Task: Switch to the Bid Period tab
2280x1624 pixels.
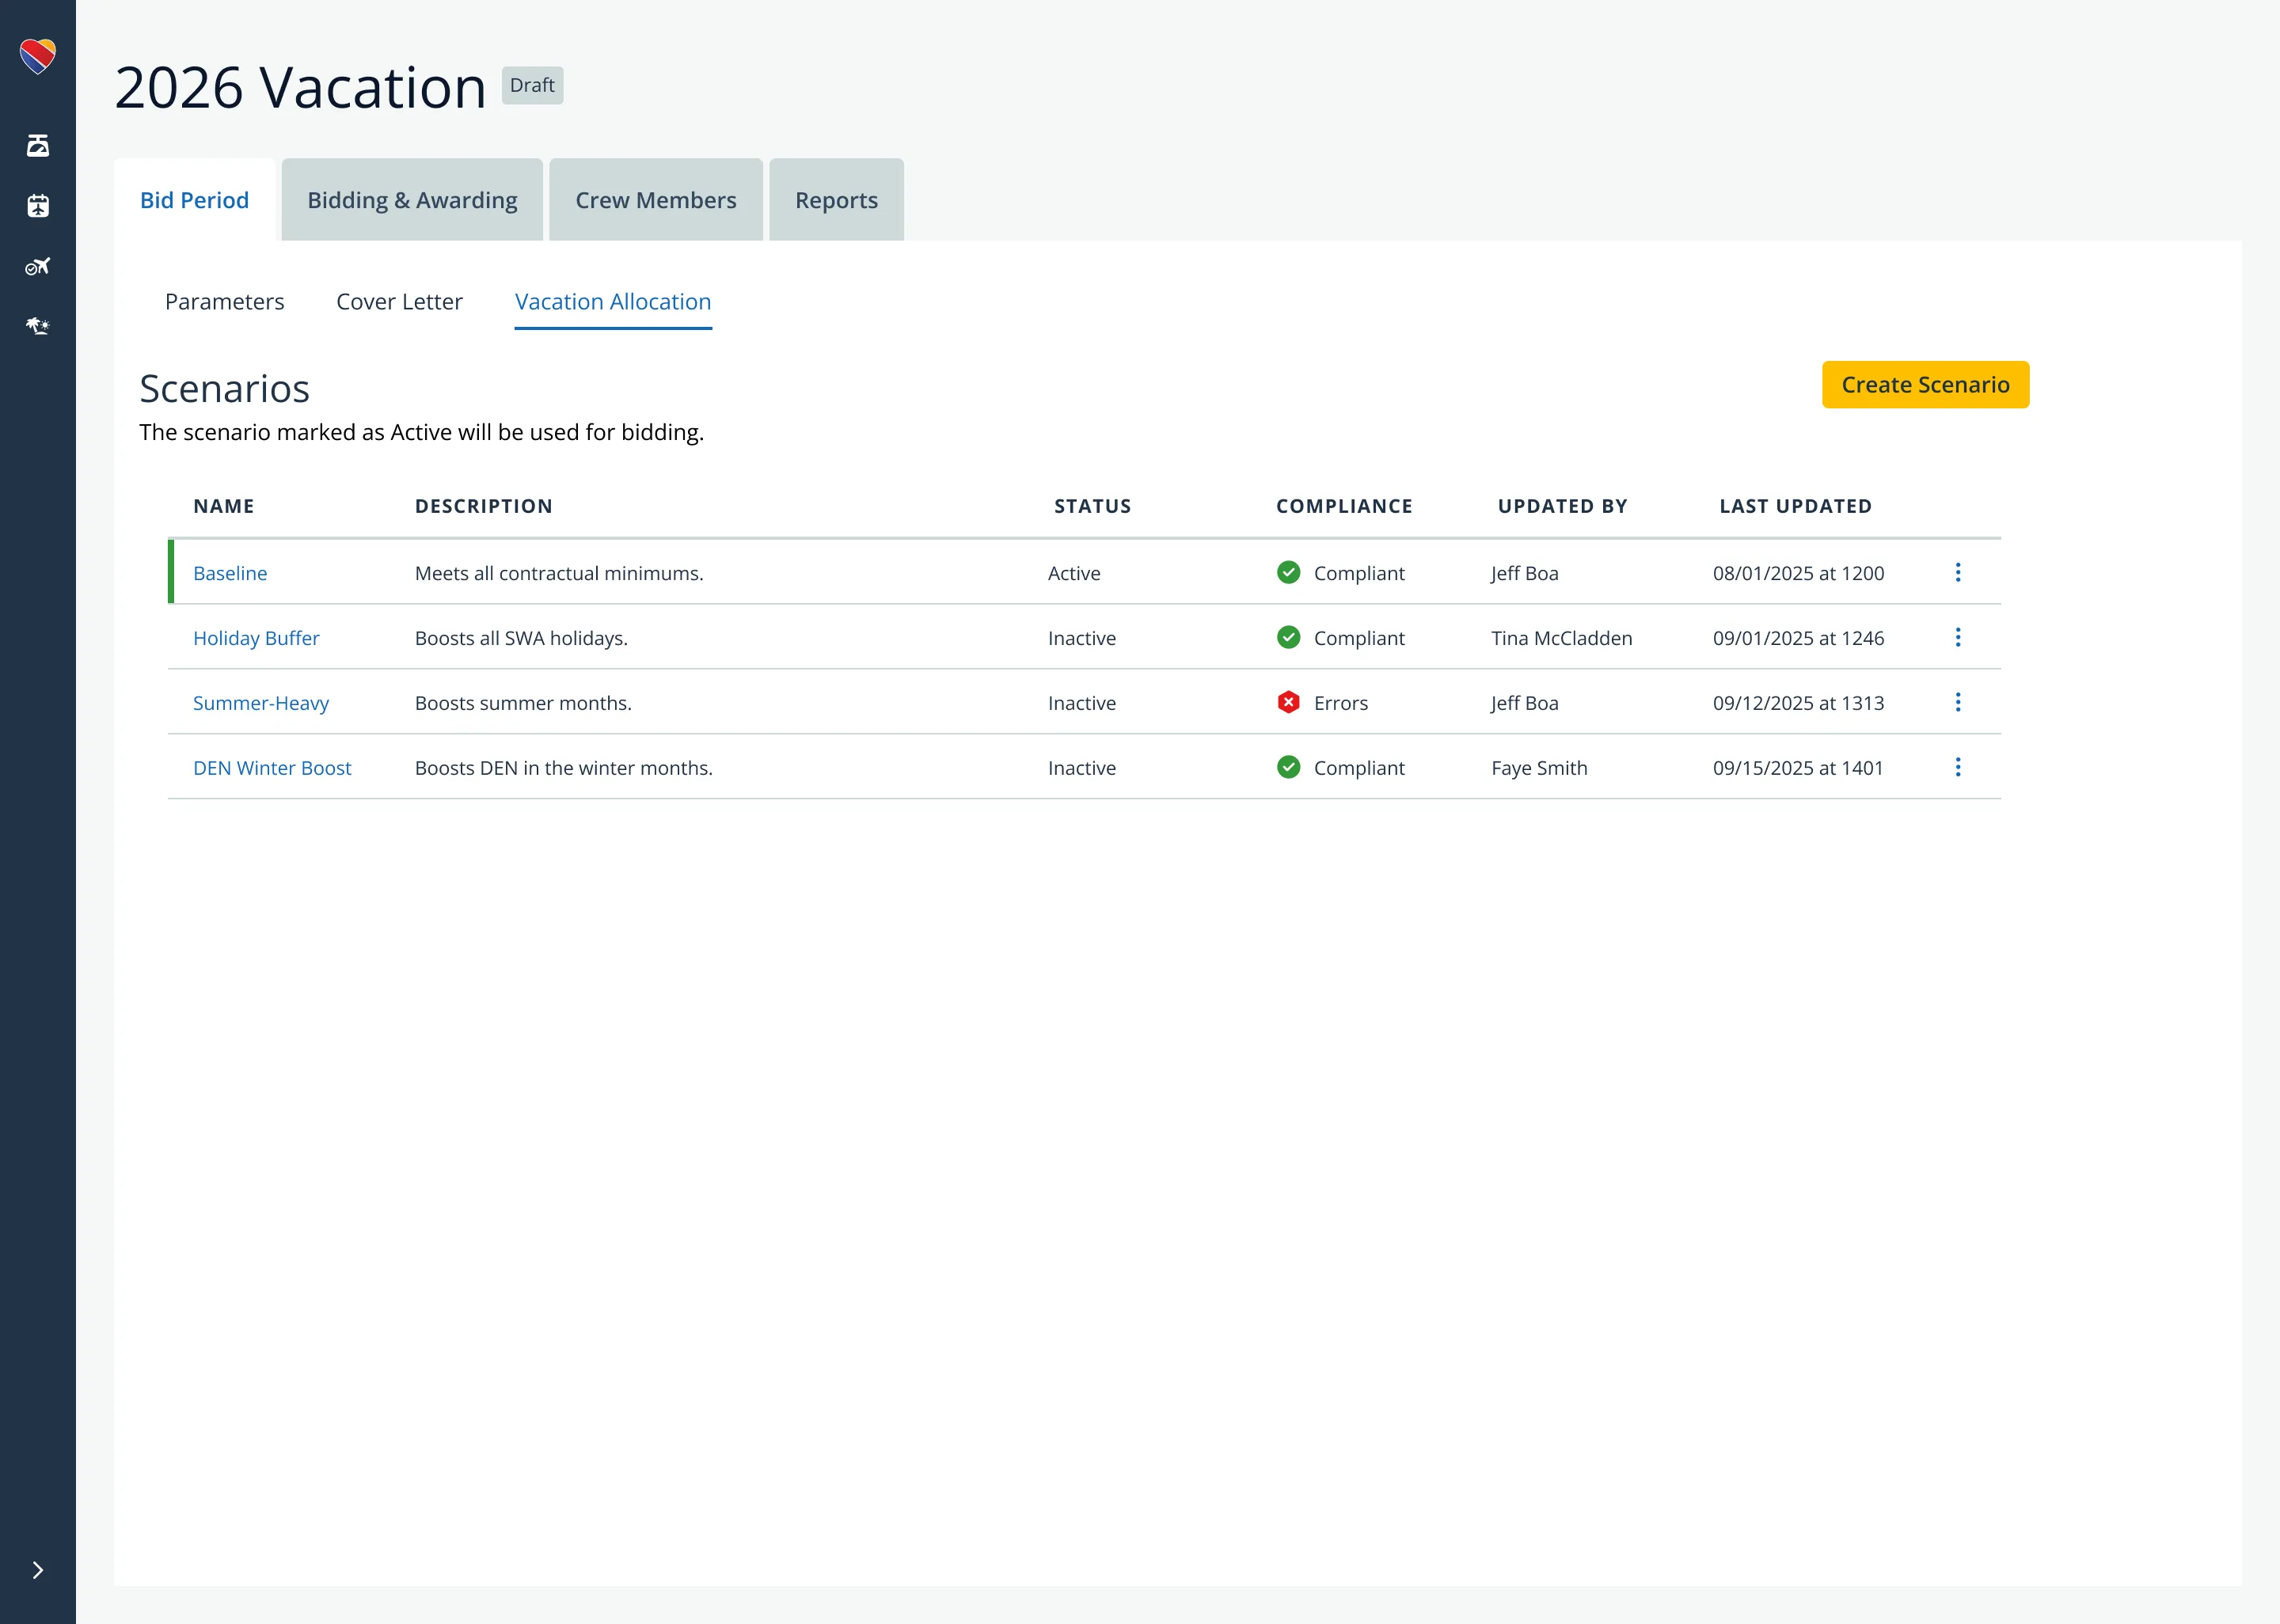Action: click(x=194, y=200)
